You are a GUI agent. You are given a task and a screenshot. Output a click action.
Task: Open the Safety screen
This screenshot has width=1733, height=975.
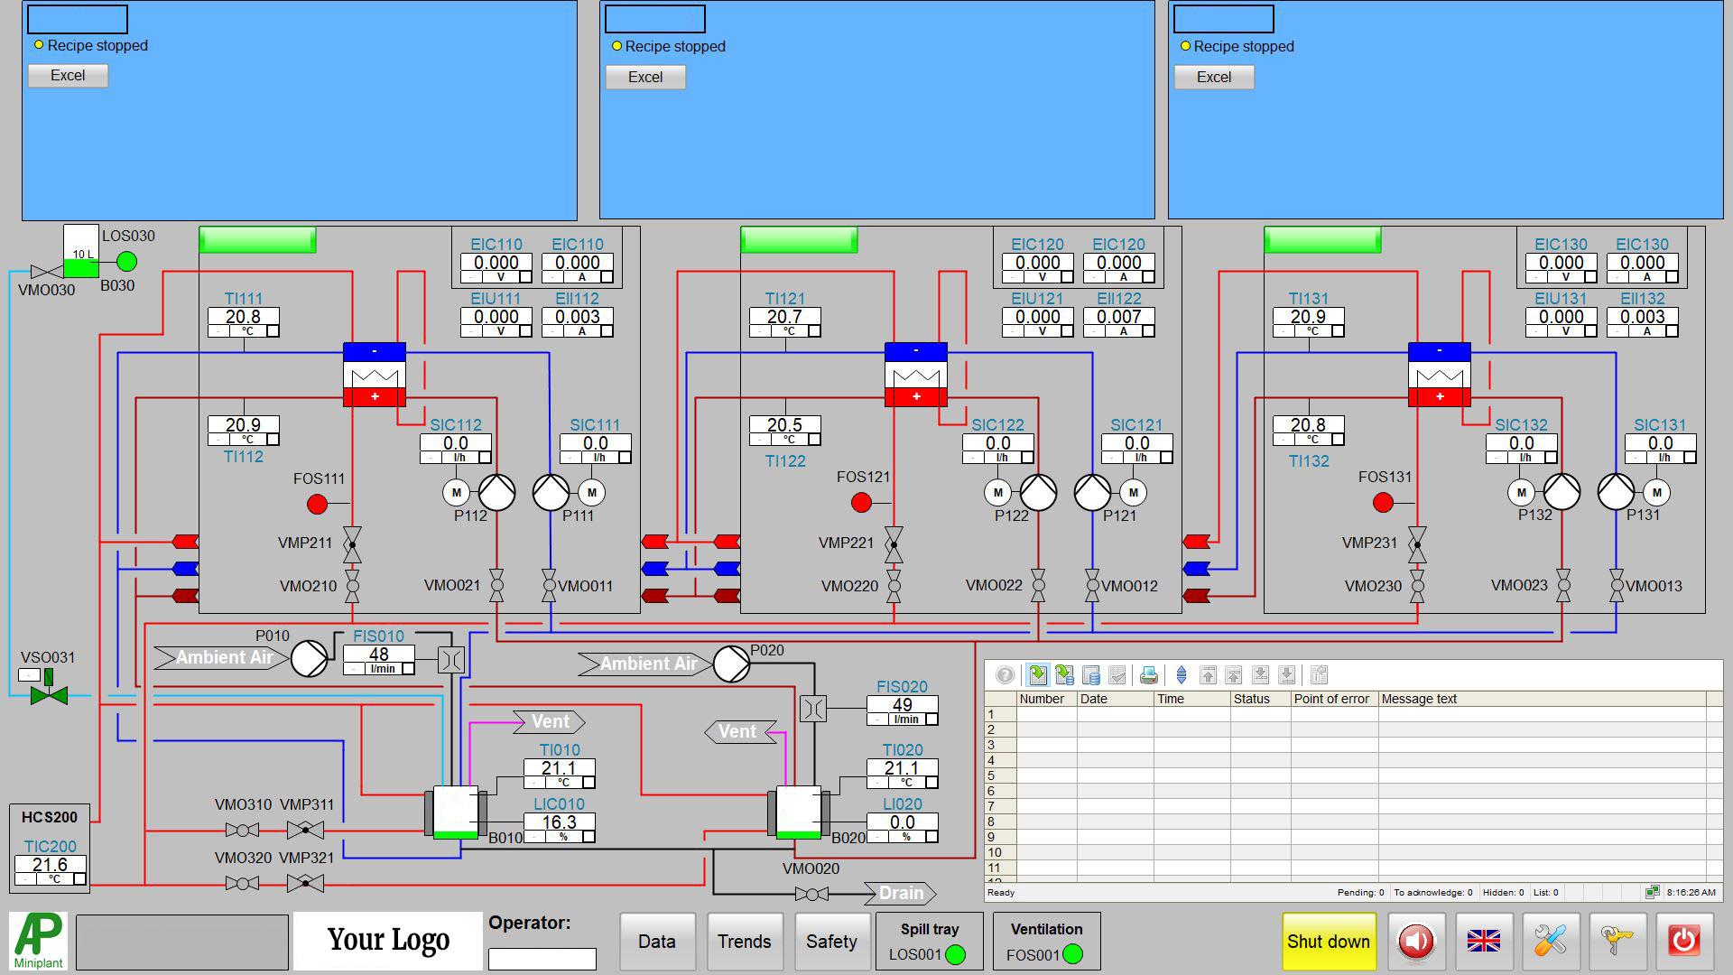coord(831,942)
